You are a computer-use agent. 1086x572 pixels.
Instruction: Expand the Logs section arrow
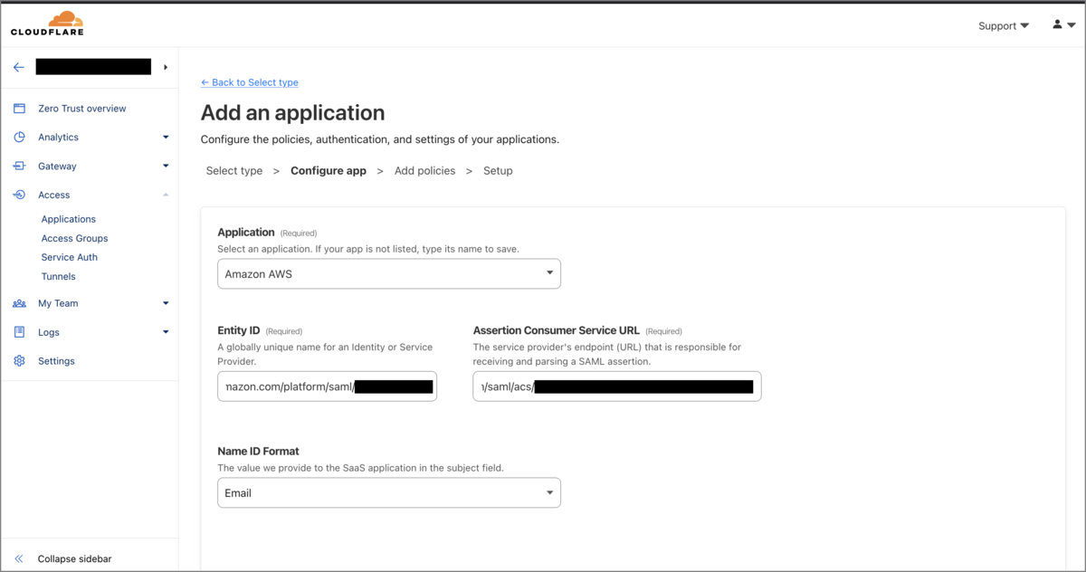(x=166, y=332)
